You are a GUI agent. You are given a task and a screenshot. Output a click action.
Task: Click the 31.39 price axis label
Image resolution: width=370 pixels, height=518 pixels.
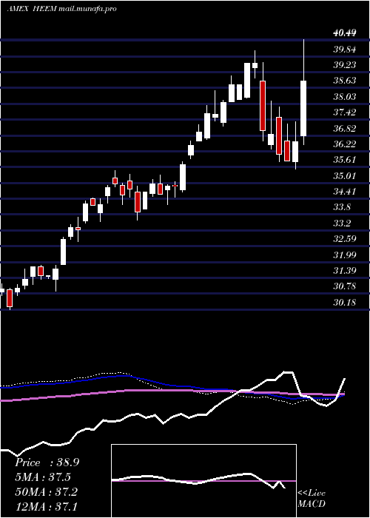click(345, 271)
